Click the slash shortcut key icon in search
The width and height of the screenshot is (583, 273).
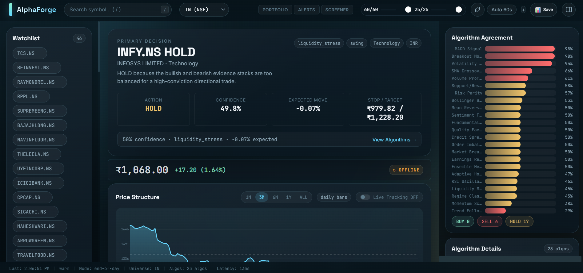165,10
